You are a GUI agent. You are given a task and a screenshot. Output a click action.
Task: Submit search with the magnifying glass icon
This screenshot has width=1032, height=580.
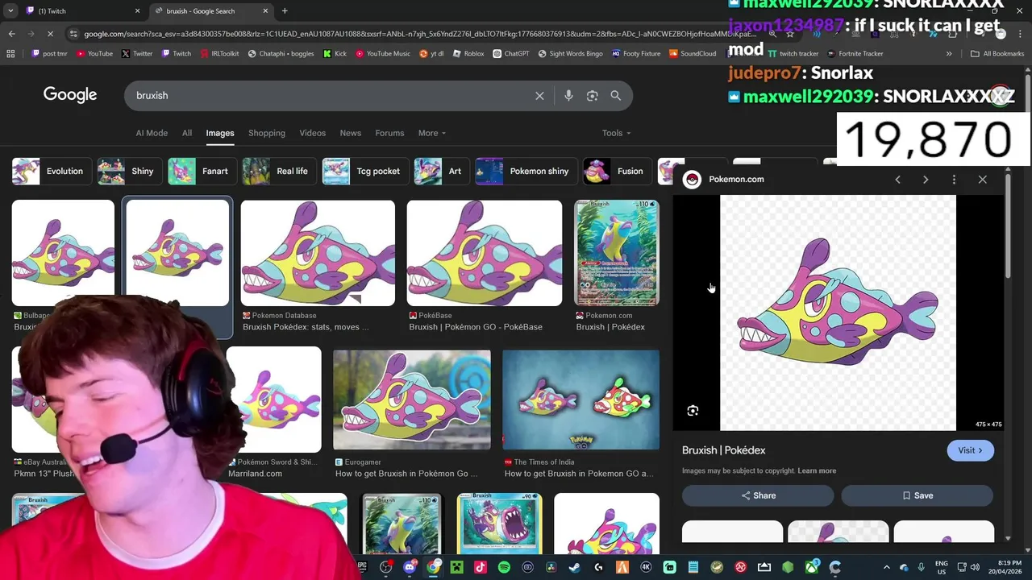615,95
